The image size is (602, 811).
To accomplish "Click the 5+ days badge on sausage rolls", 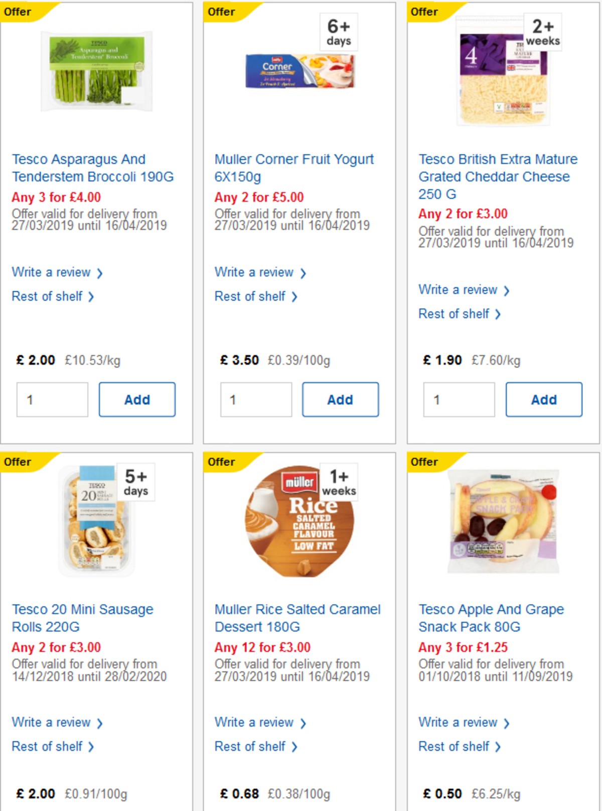I will (x=136, y=482).
